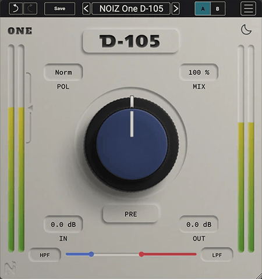
Task: Click the input meter threshold arrow marker
Action: pyautogui.click(x=30, y=108)
